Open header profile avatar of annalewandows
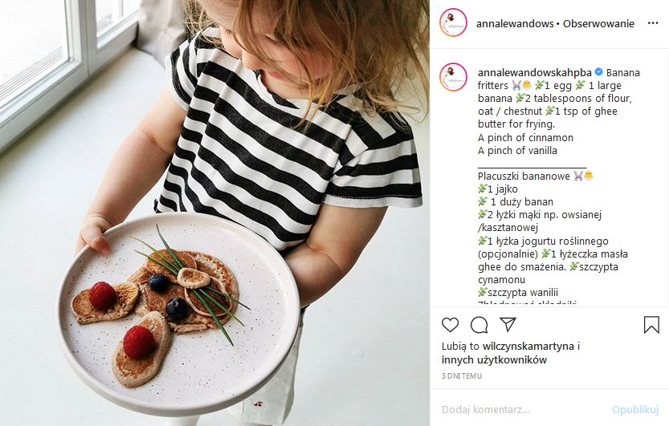The height and width of the screenshot is (426, 669). [453, 22]
